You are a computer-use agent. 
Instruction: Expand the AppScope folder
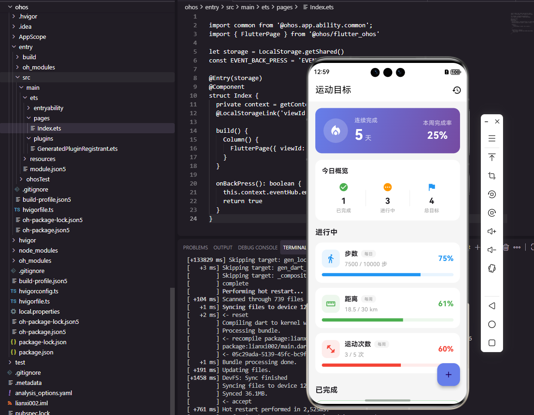point(13,37)
